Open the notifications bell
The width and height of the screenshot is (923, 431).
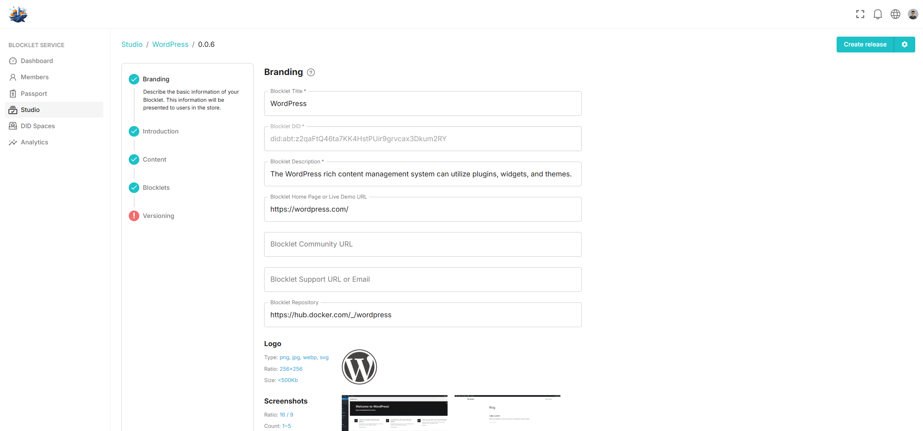click(x=878, y=14)
